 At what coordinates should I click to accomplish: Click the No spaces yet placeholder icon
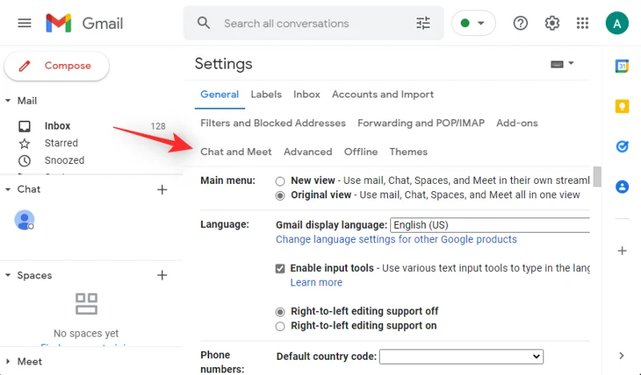pos(87,304)
